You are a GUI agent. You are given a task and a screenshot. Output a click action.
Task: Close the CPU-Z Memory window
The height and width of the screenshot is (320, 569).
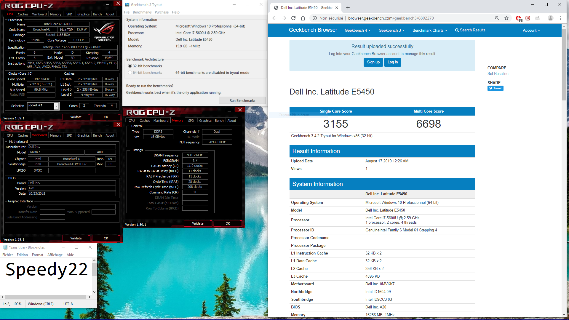240,110
